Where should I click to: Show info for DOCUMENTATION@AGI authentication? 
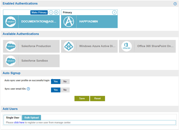51,12
